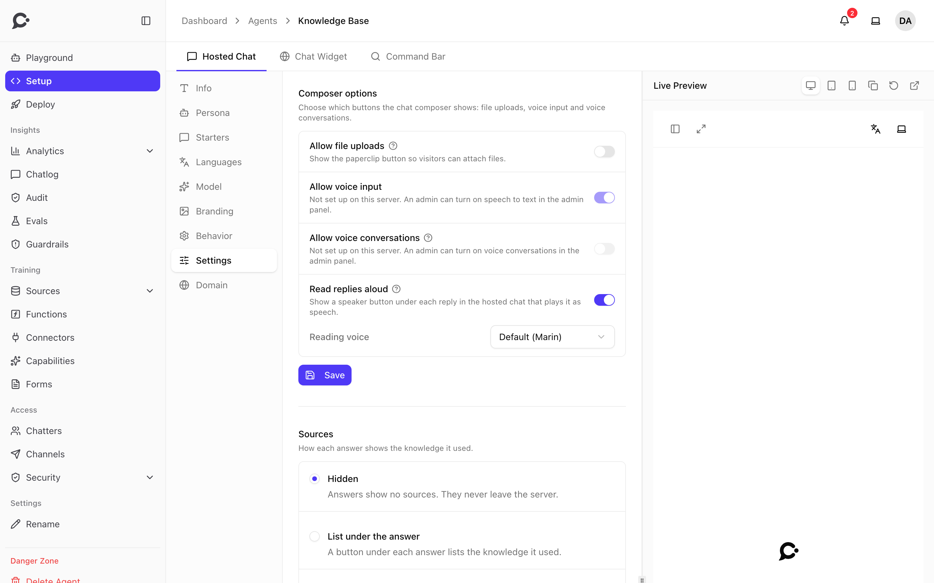Viewport: 934px width, 583px height.
Task: Expand preview chat to fullscreen
Action: click(701, 129)
